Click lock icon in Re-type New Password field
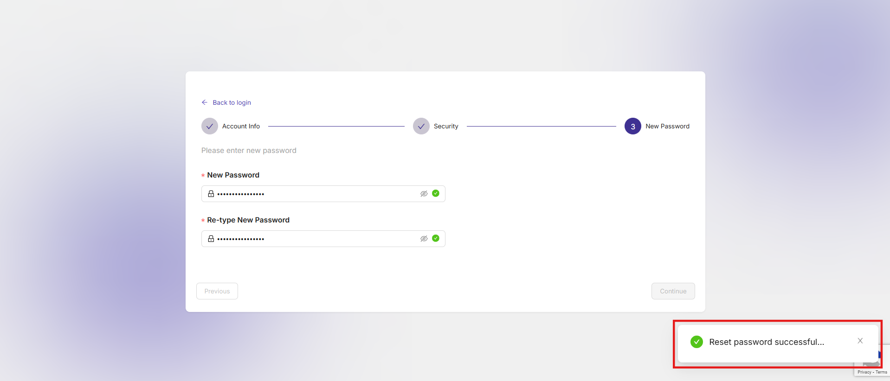The image size is (890, 381). (x=211, y=239)
